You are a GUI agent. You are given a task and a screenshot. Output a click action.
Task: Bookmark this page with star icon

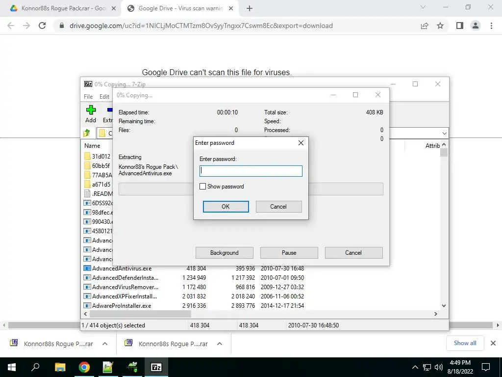[440, 26]
